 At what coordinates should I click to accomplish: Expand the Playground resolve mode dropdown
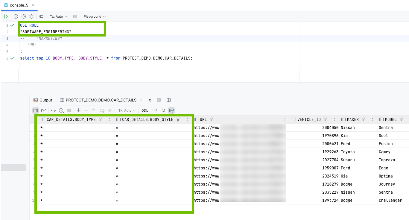(x=95, y=16)
